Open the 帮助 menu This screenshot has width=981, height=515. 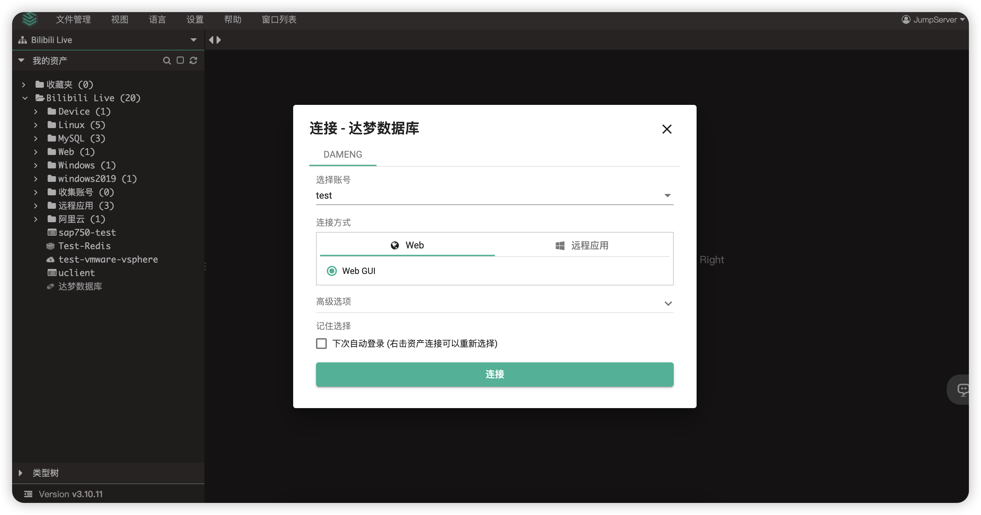pos(233,19)
